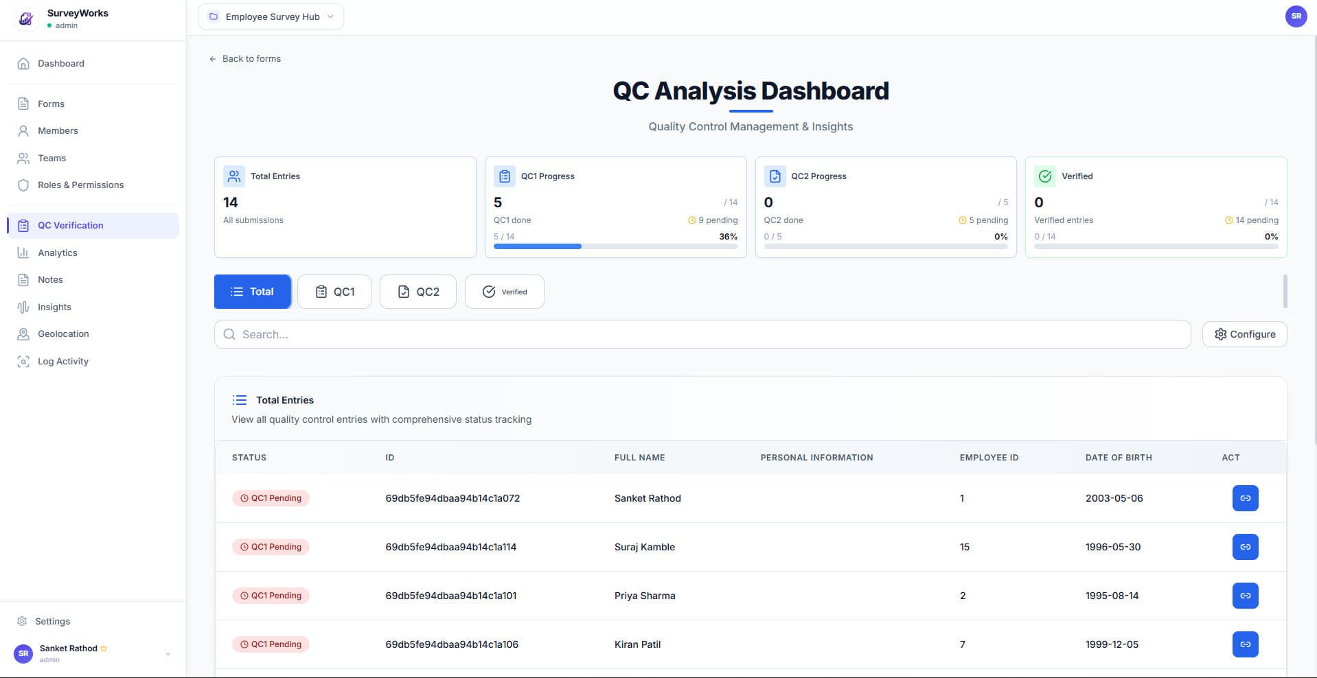Open link action for Suraj Kamble row
Viewport: 1317px width, 678px height.
[x=1245, y=547]
